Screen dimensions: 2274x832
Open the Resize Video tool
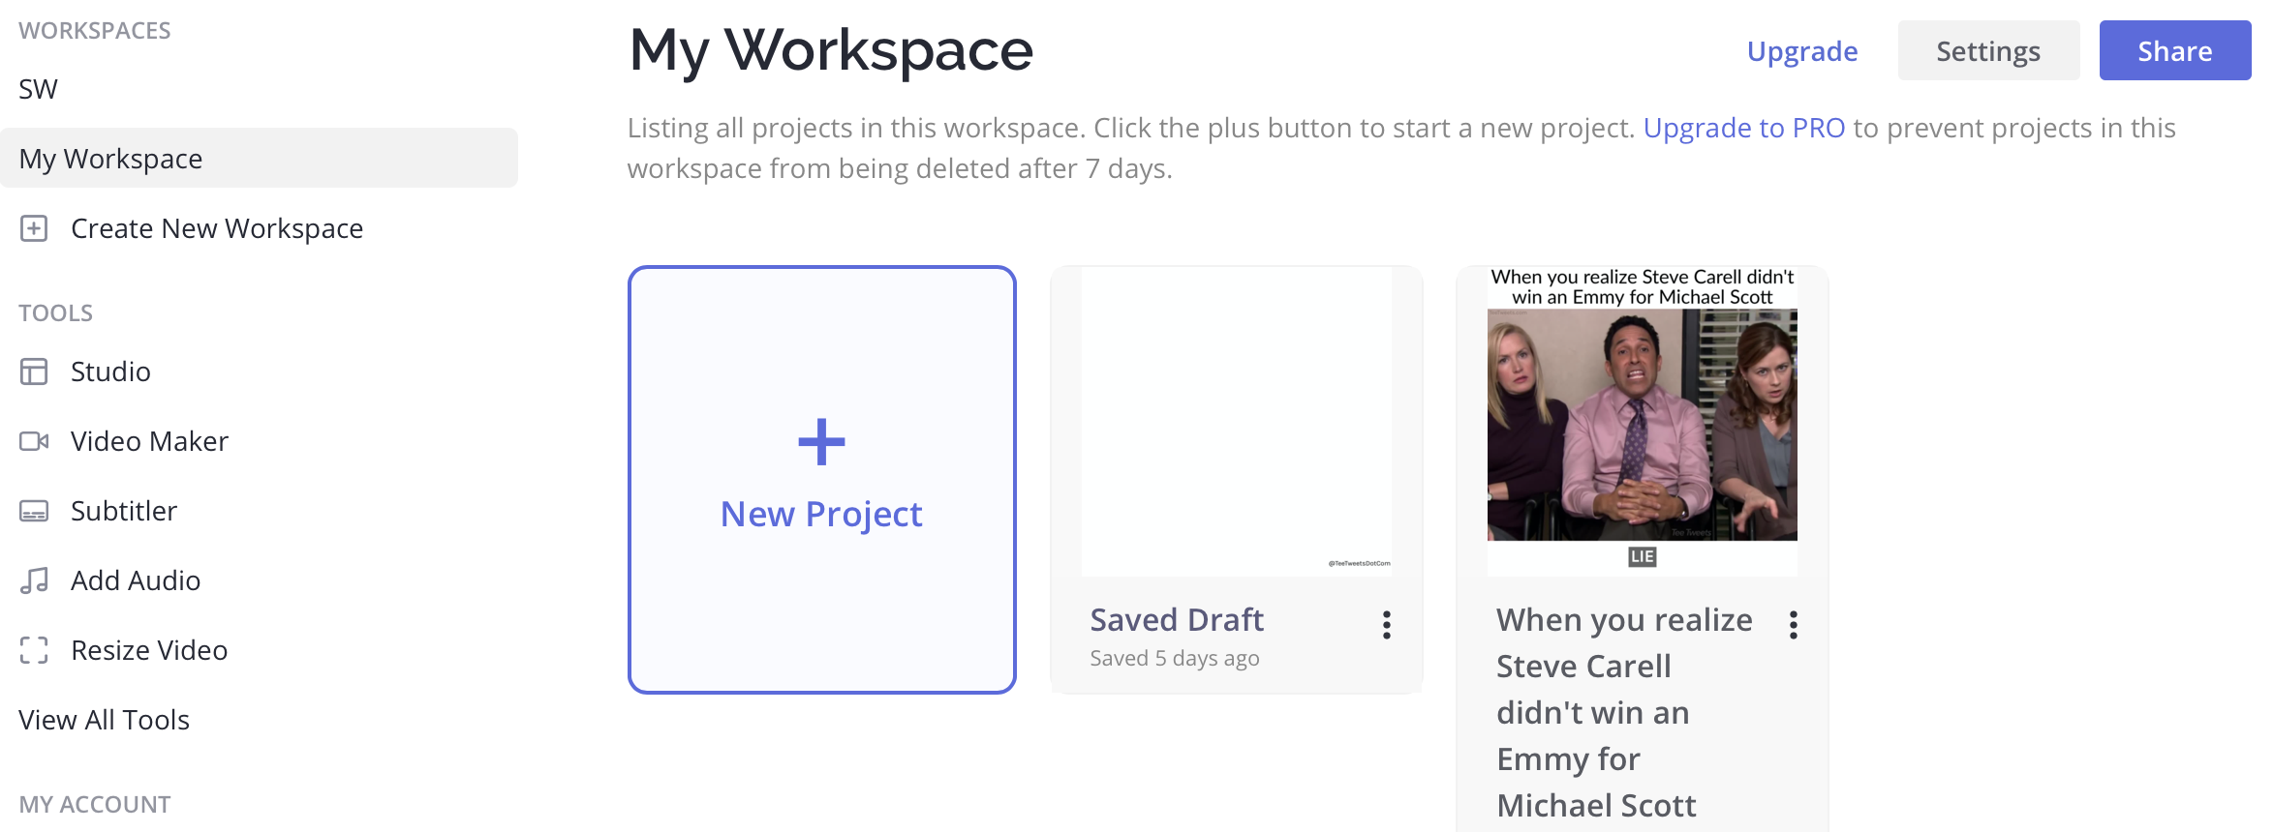[149, 650]
